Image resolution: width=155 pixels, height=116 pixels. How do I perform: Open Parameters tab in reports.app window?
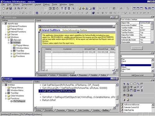click(x=83, y=75)
